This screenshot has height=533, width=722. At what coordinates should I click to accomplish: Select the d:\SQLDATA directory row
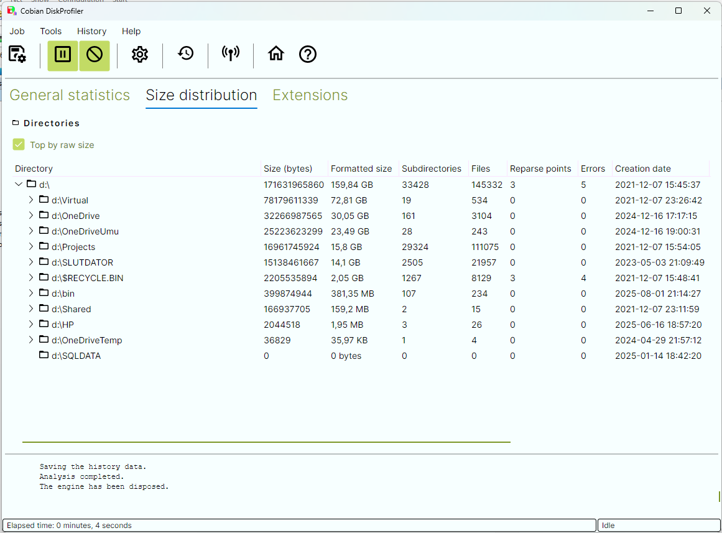point(76,356)
